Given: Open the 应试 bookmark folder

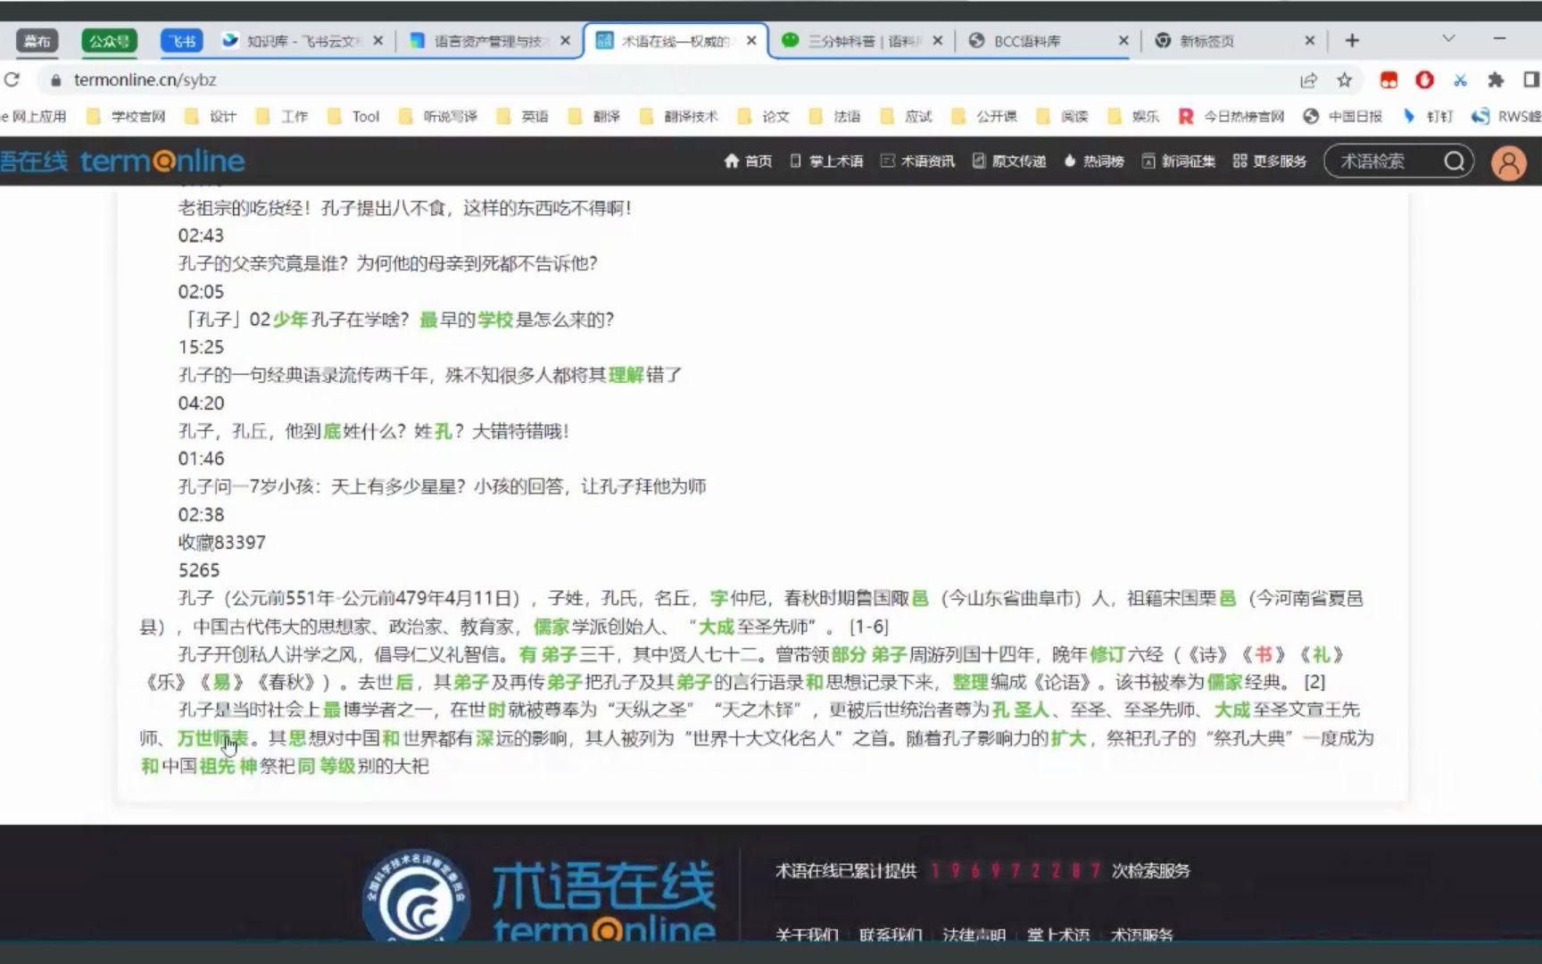Looking at the screenshot, I should [x=908, y=117].
